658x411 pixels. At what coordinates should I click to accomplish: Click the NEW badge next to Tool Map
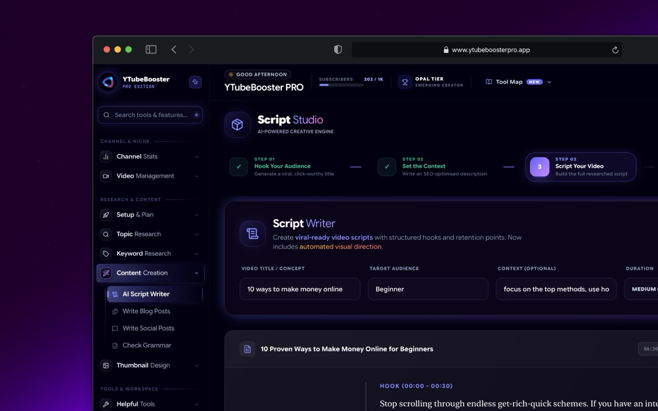(535, 82)
